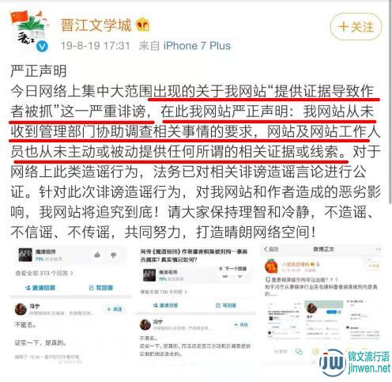Click thumbs-up icon in first screenshot

[97, 255]
